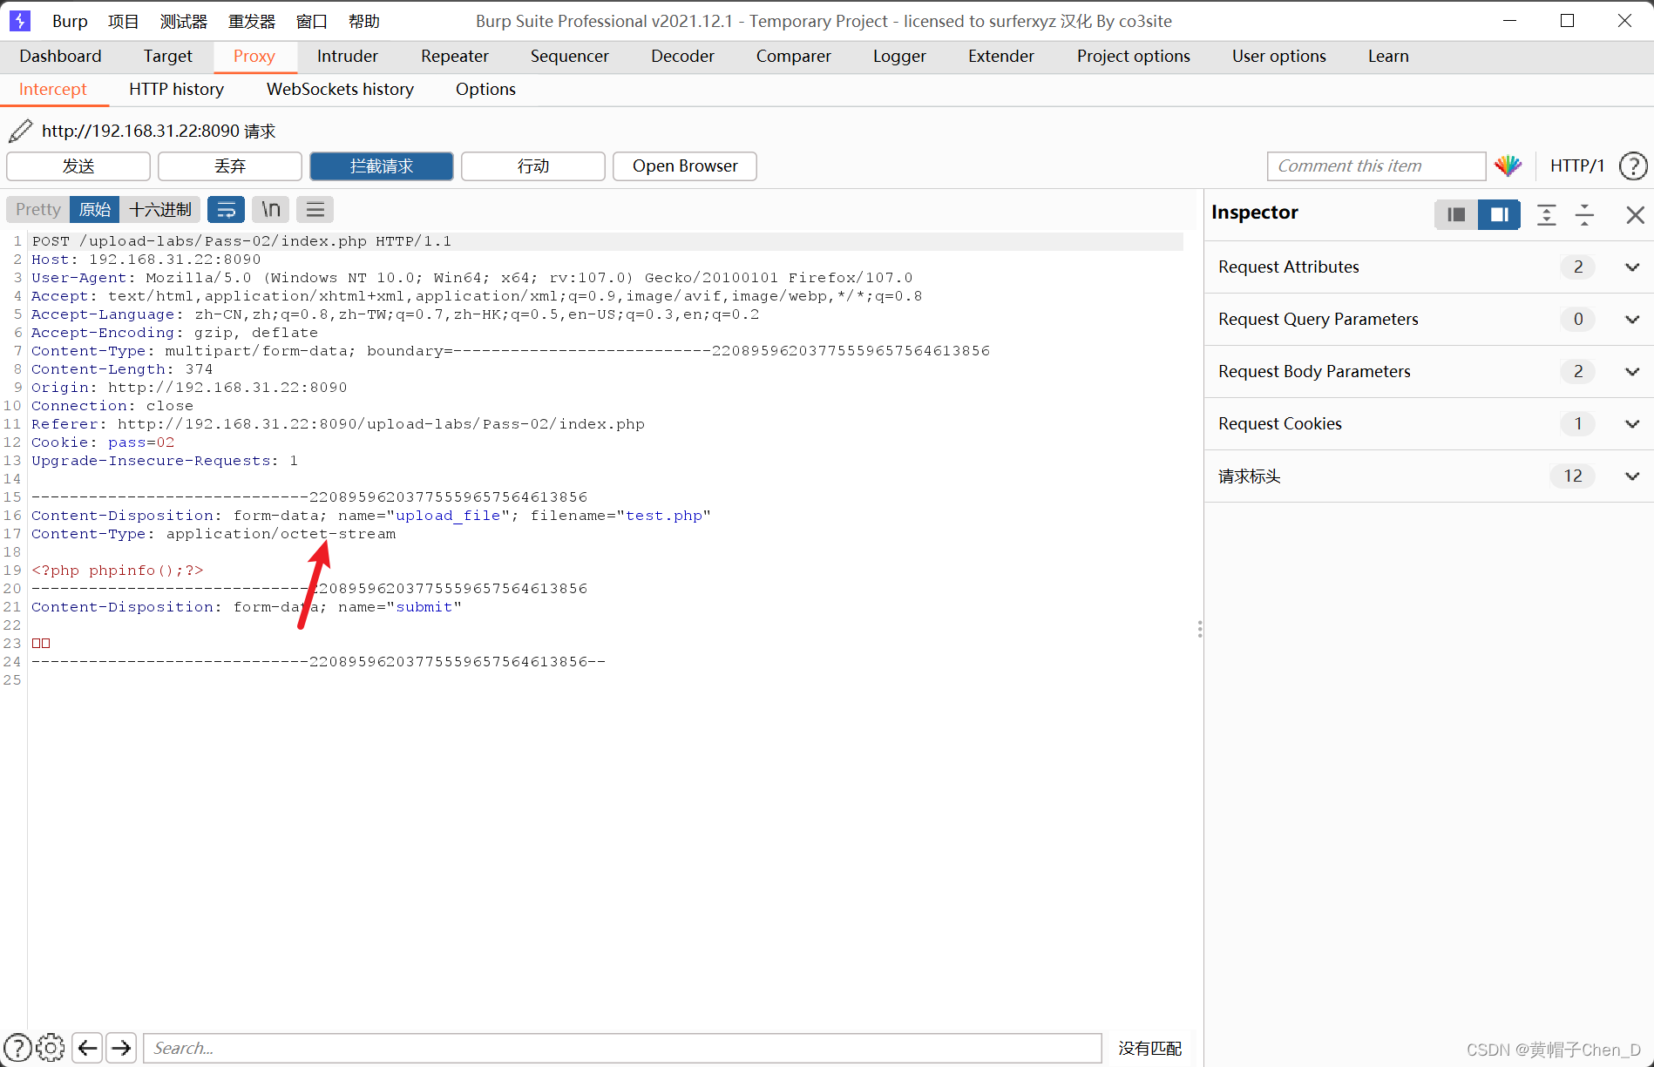
Task: Expand the Request Query Parameters section
Action: tap(1429, 319)
